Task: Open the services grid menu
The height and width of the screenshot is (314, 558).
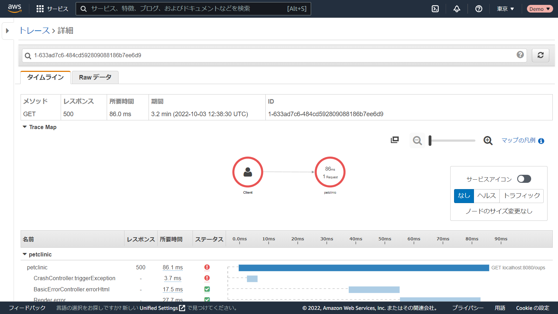Action: tap(40, 9)
